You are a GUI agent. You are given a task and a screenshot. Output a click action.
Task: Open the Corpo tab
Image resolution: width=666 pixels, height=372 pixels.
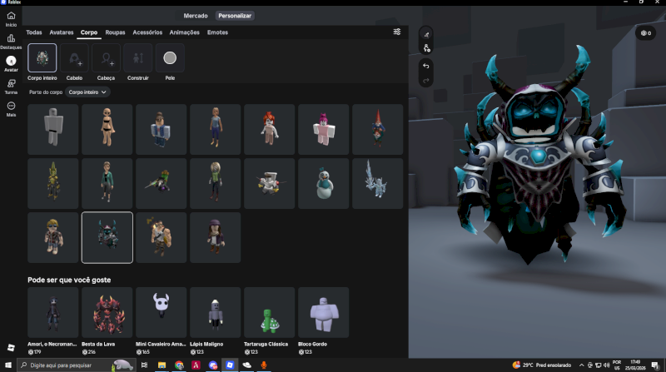[x=89, y=32]
